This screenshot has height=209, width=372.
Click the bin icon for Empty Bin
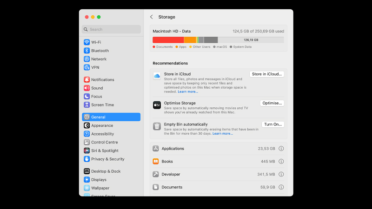pyautogui.click(x=157, y=126)
